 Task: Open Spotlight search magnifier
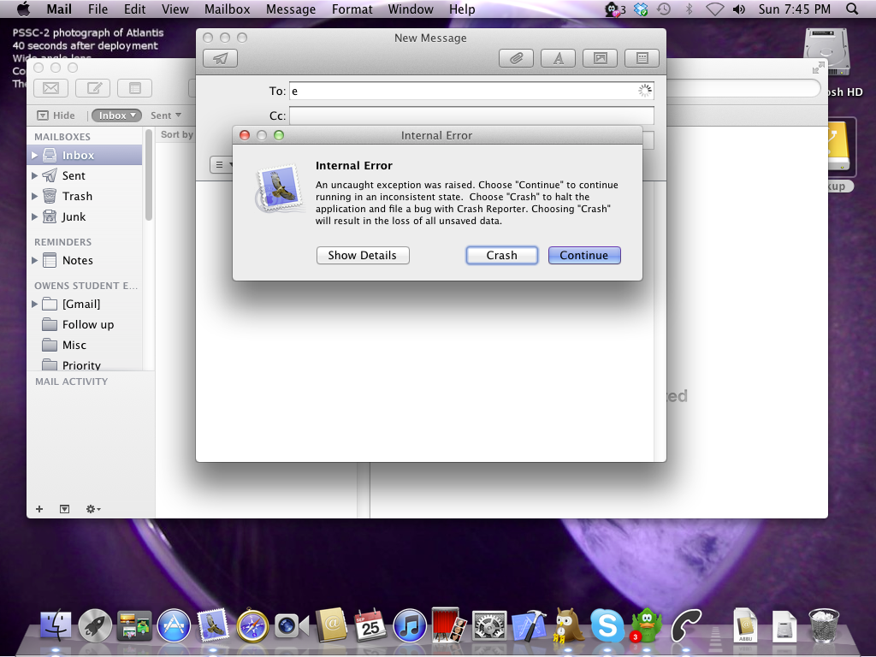click(851, 9)
